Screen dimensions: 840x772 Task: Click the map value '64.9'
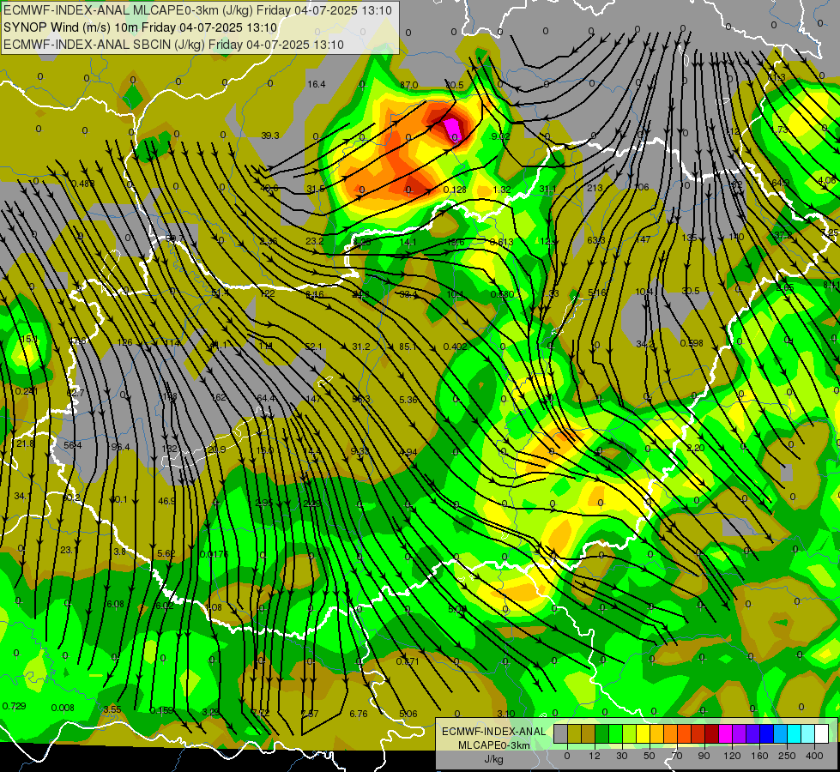[781, 183]
